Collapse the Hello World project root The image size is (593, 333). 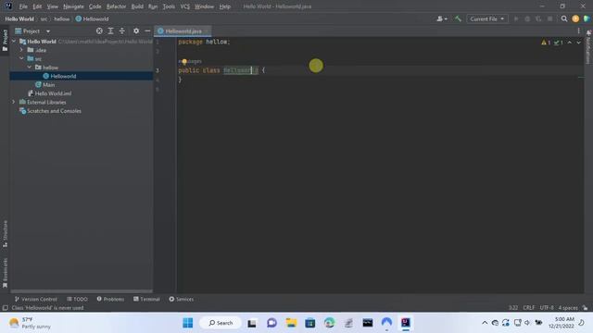tap(14, 41)
